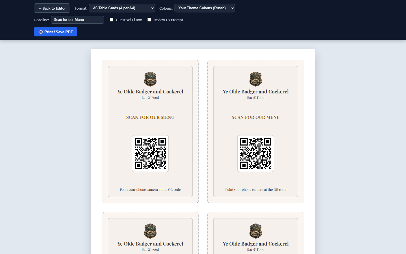The image size is (406, 254).
Task: Select the QR code on the top-left card
Action: pos(150,154)
